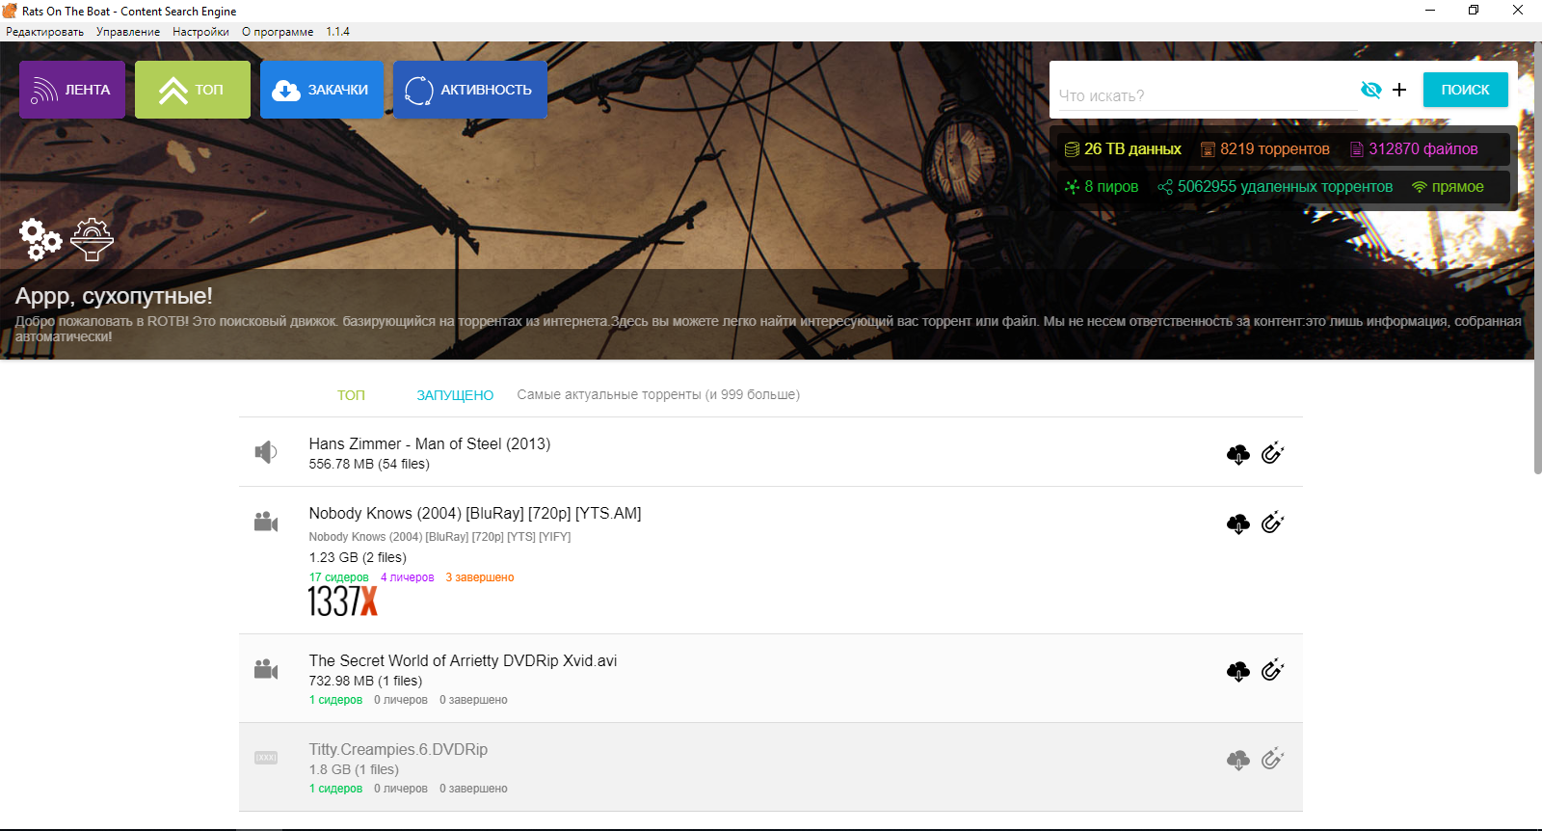Open the Редактировать menu
1542x831 pixels.
click(44, 32)
